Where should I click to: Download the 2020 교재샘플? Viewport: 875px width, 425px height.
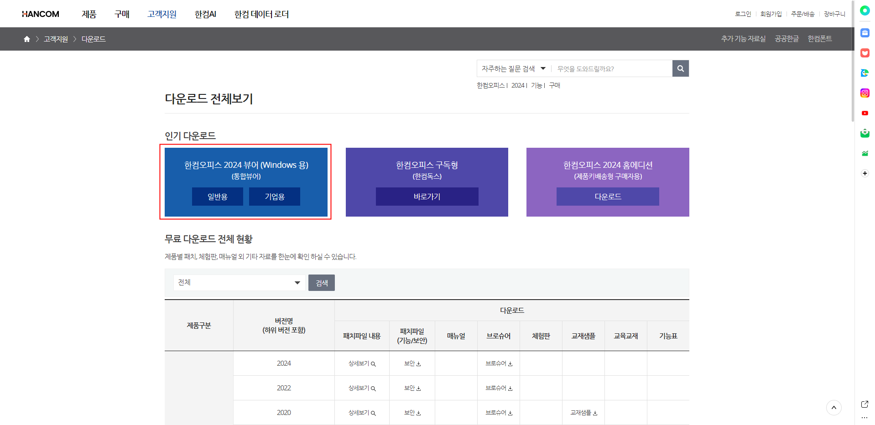583,413
